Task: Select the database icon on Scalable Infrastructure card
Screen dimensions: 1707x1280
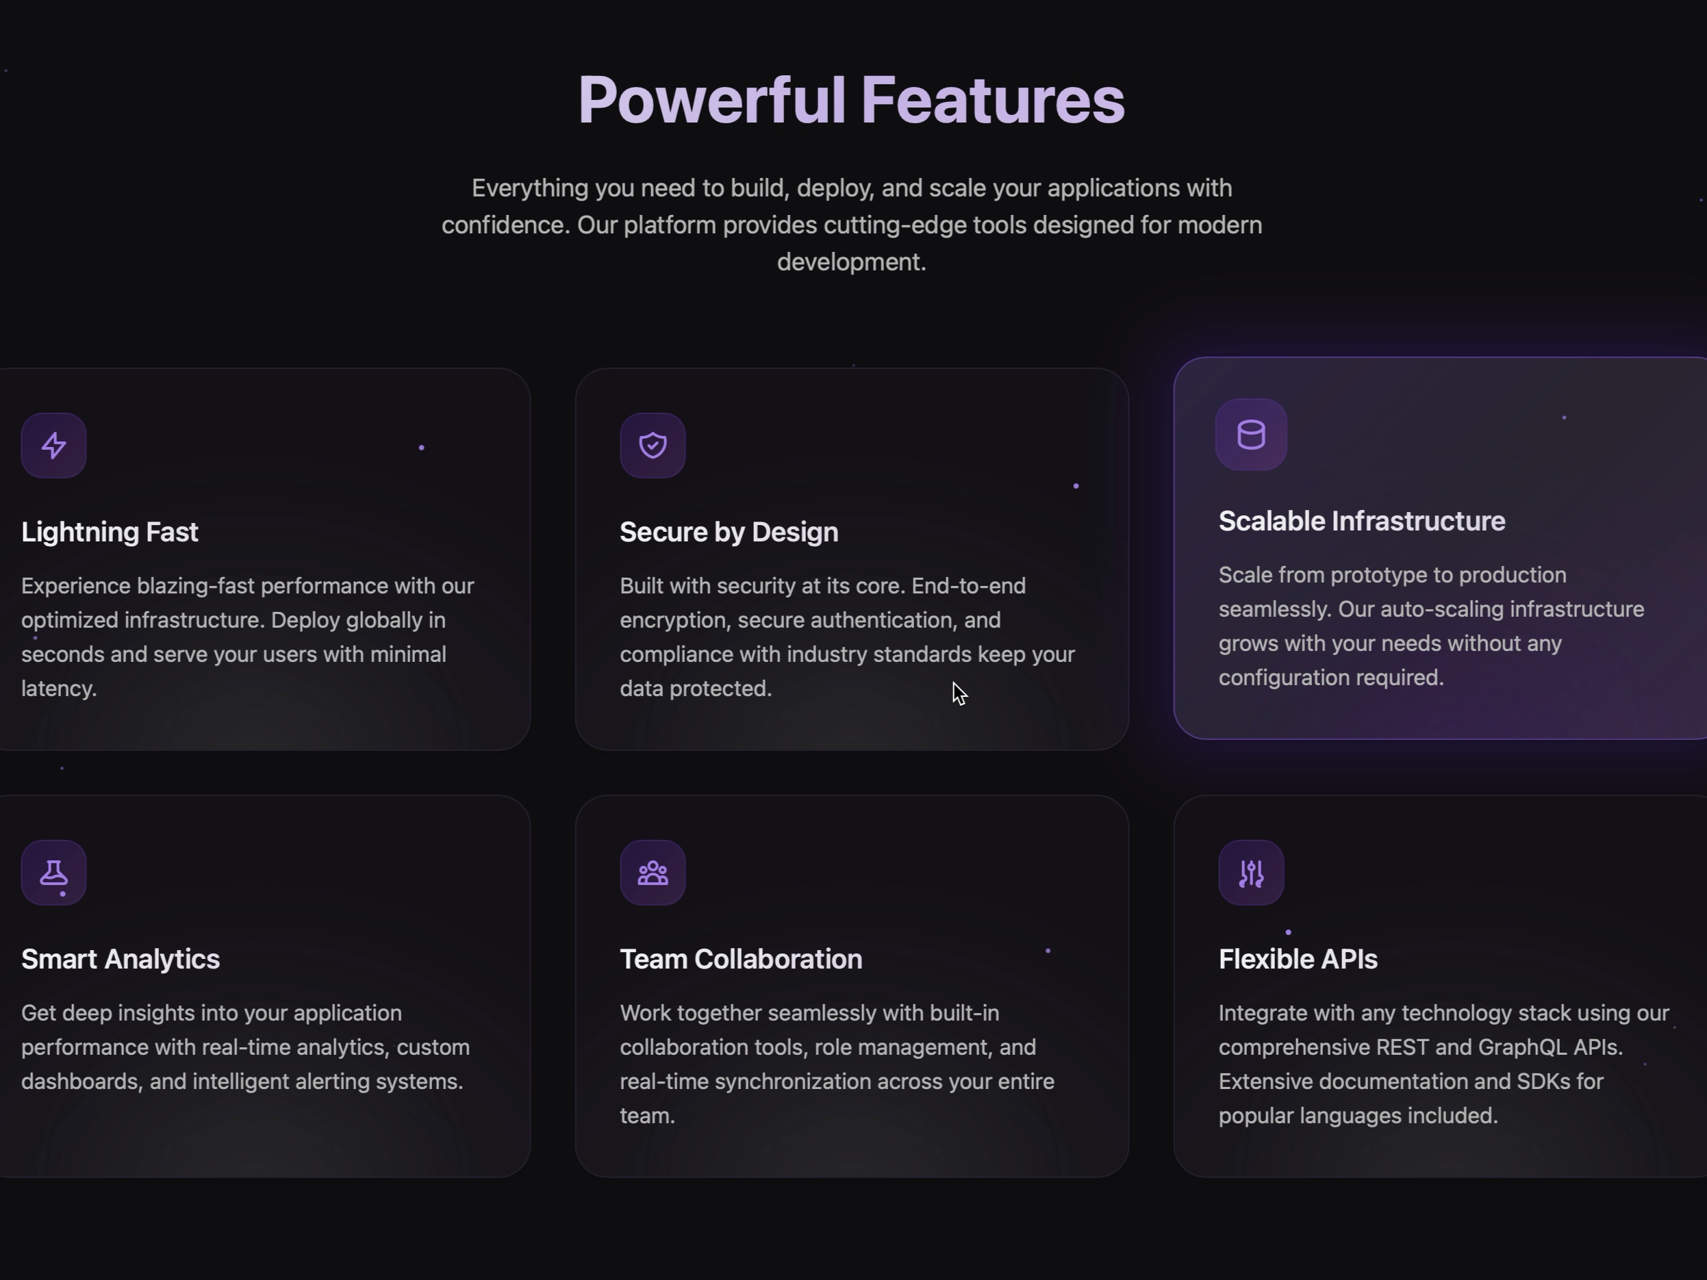Action: coord(1250,435)
